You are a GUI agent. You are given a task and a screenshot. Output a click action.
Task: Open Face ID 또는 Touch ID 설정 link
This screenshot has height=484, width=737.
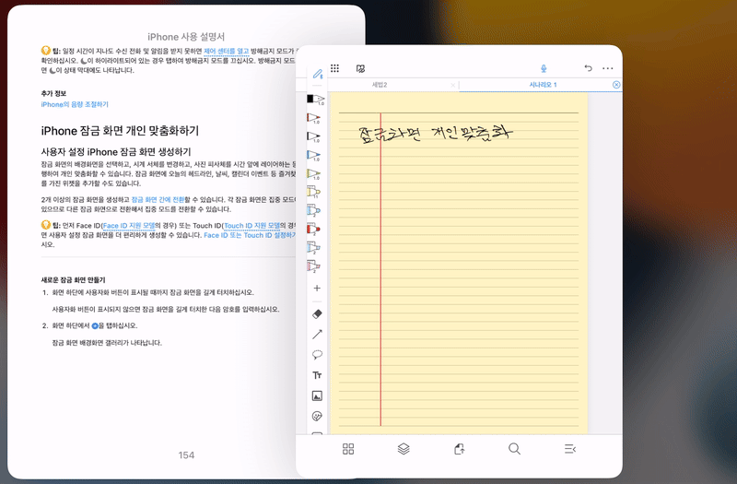coord(249,235)
